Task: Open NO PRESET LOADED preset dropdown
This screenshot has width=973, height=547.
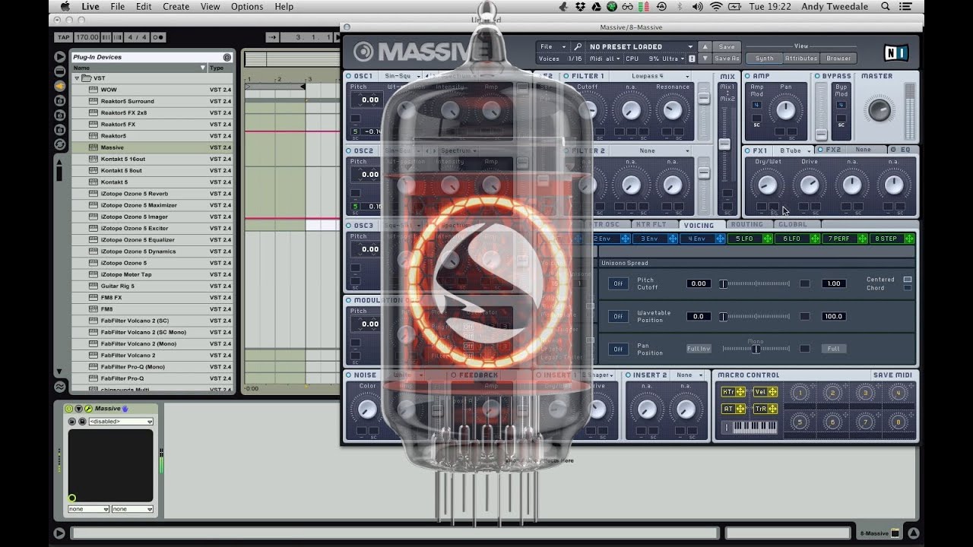Action: click(x=640, y=46)
